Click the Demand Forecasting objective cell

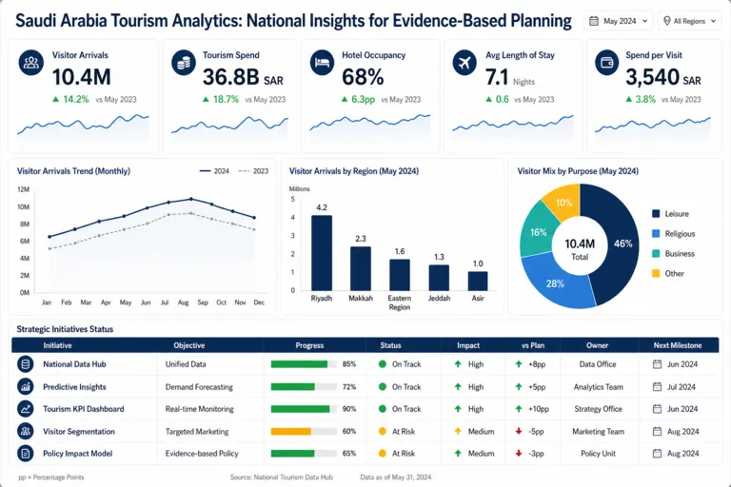click(x=199, y=387)
